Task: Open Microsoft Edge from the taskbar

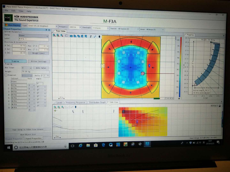Action: coord(103,145)
